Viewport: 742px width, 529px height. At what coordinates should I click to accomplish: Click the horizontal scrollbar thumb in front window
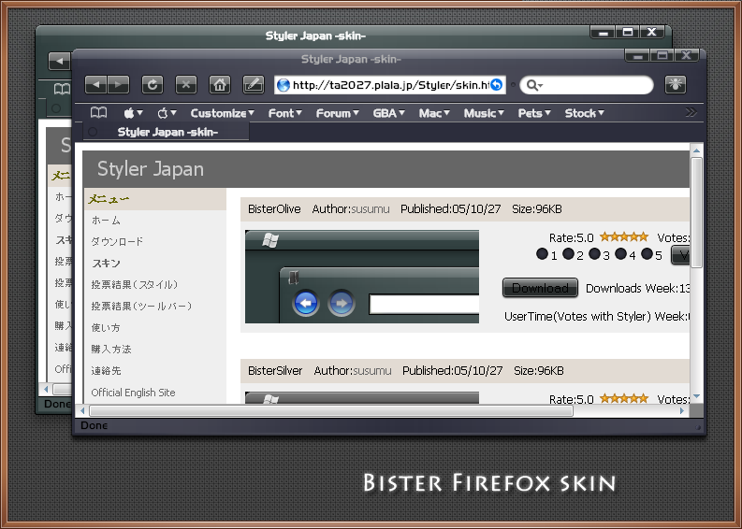(x=331, y=411)
